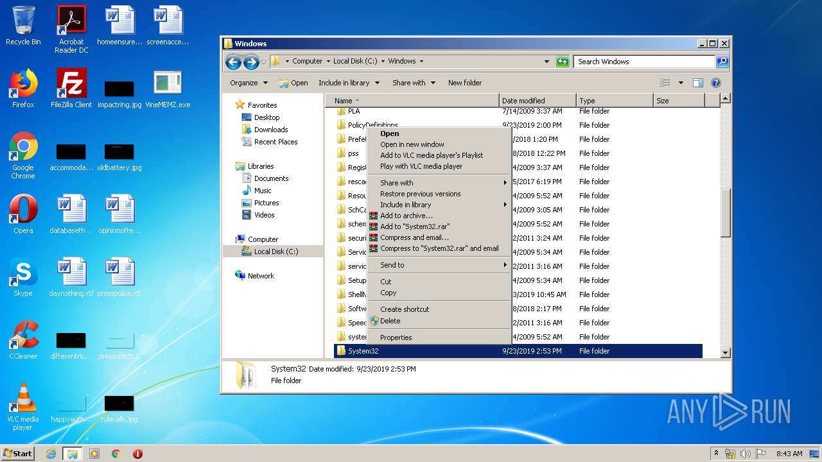Click the green Refresh button in address bar

tap(563, 62)
